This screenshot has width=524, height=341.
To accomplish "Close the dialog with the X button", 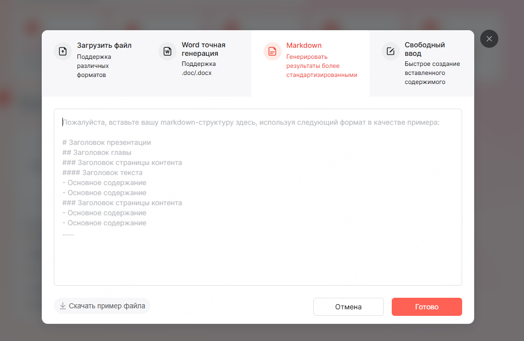I will [489, 39].
